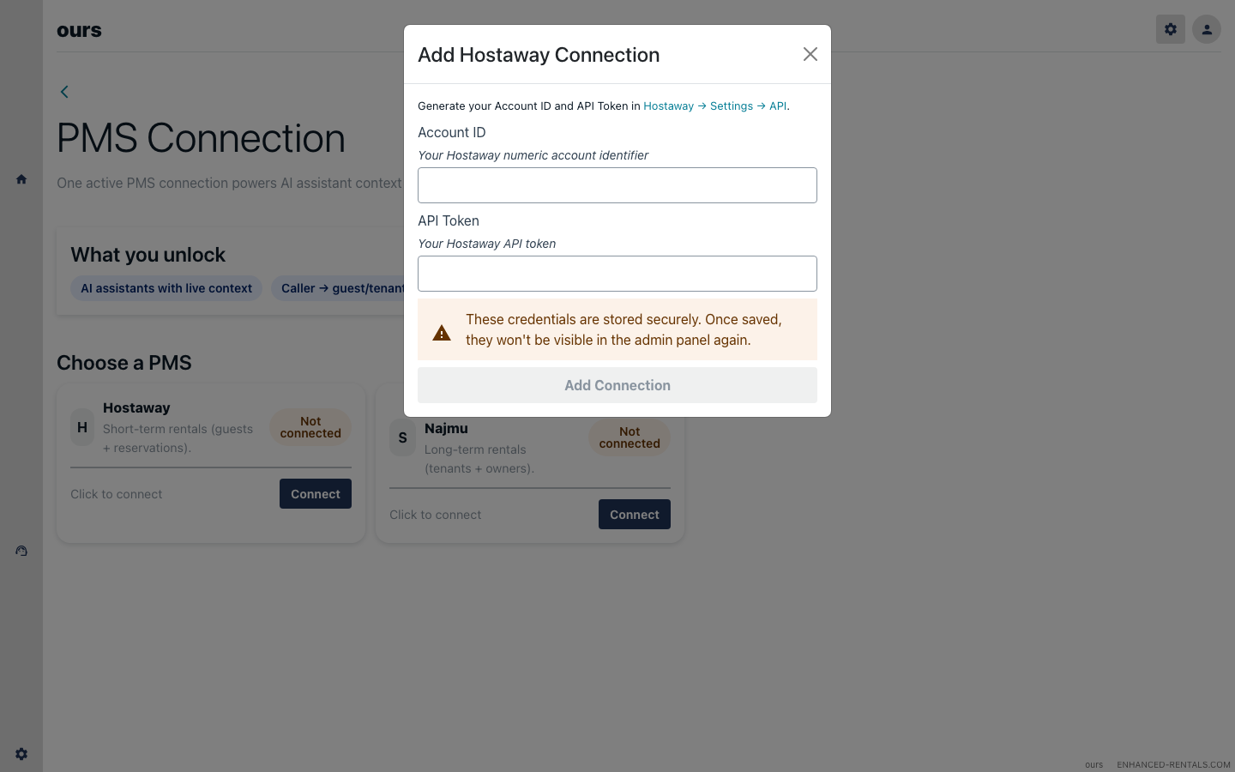Screen dimensions: 1235x772
Task: Select the Home icon in the sidebar
Action: 21,179
